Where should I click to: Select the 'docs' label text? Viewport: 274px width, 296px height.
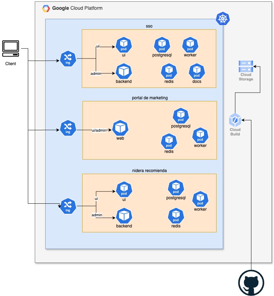(197, 81)
